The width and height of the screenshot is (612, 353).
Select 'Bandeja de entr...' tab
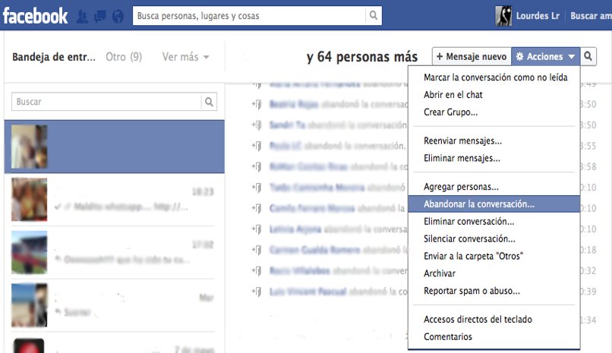tap(54, 57)
